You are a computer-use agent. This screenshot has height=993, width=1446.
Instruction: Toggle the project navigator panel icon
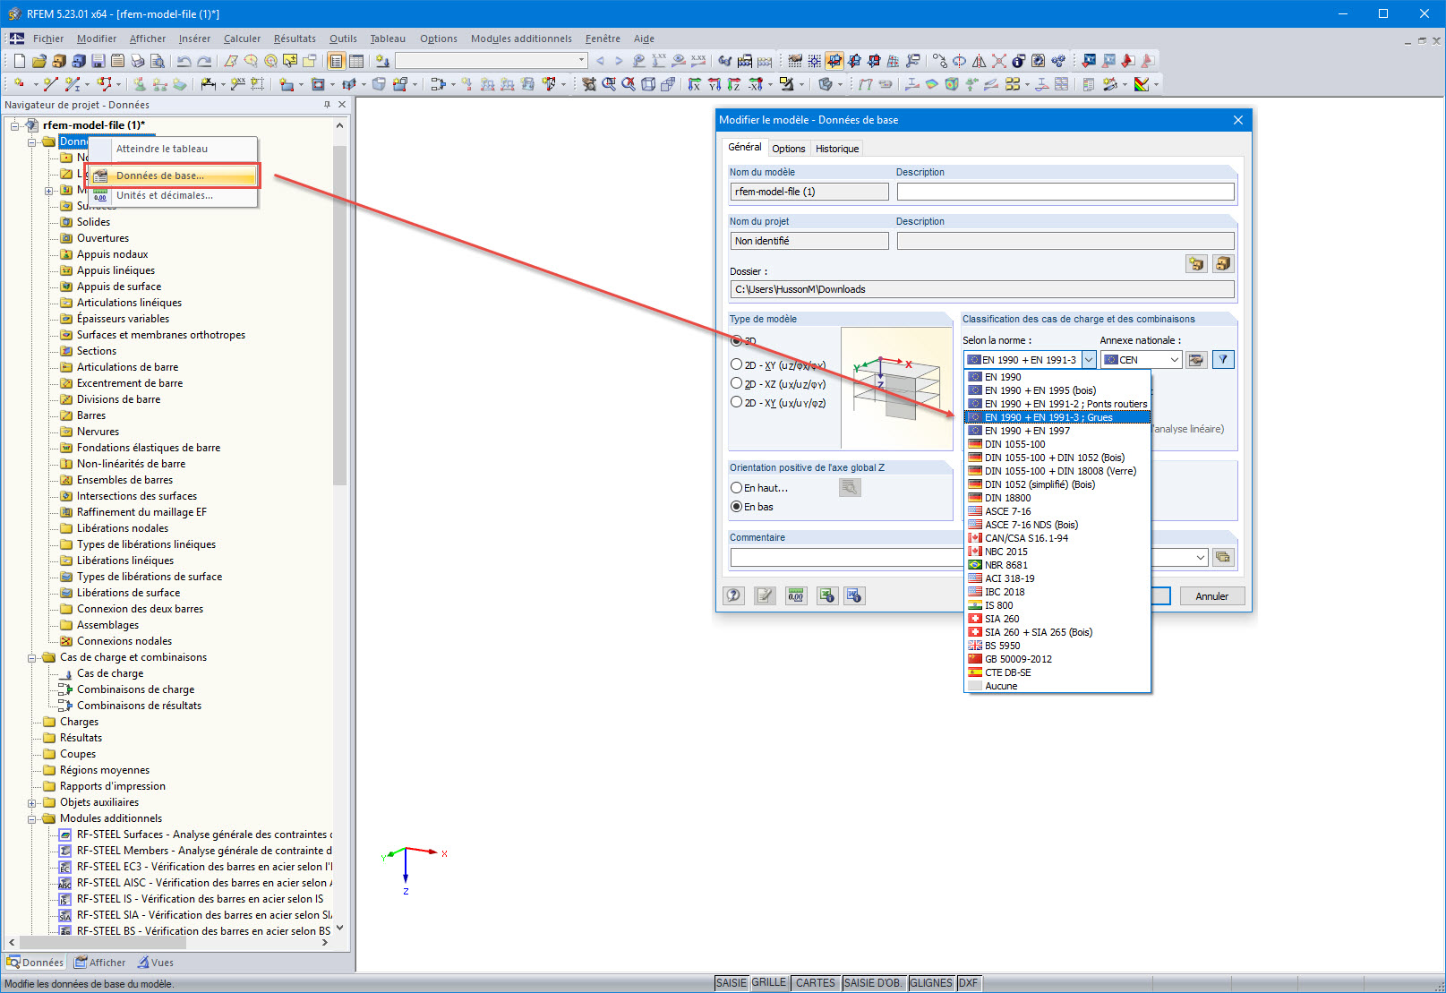pyautogui.click(x=336, y=61)
